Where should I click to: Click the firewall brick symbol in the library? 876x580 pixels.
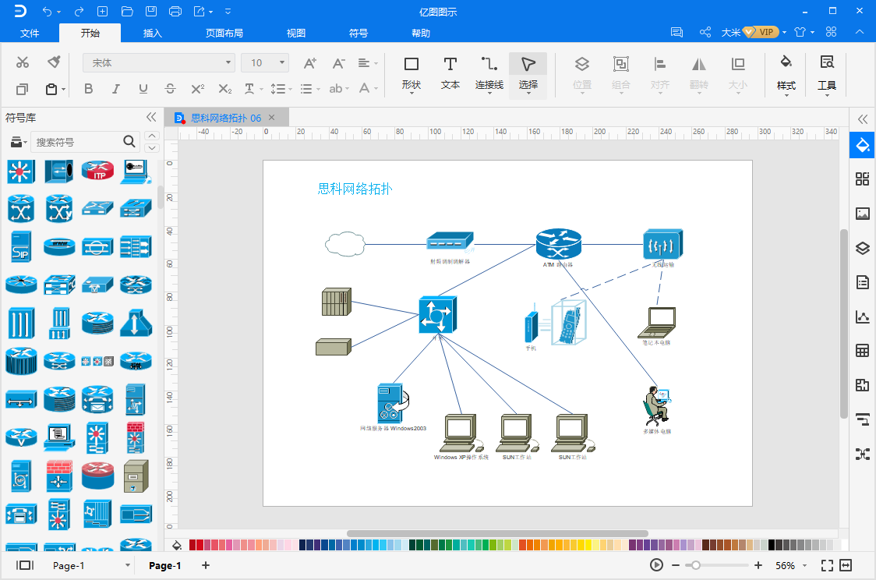(x=59, y=476)
